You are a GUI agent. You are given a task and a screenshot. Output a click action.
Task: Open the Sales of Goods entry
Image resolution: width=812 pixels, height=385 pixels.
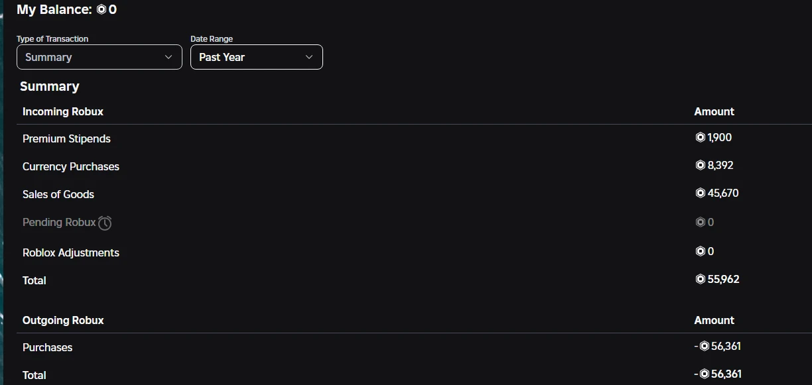click(58, 194)
